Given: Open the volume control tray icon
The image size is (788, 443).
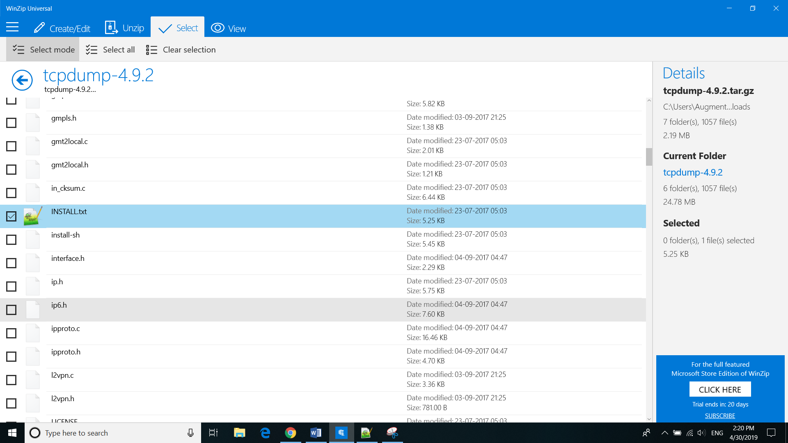Looking at the screenshot, I should point(701,433).
